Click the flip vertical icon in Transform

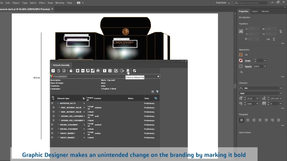(274, 39)
